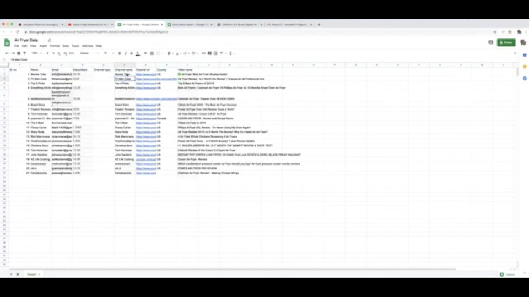This screenshot has width=529, height=297.
Task: Open the Format menu
Action: pyautogui.click(x=55, y=46)
